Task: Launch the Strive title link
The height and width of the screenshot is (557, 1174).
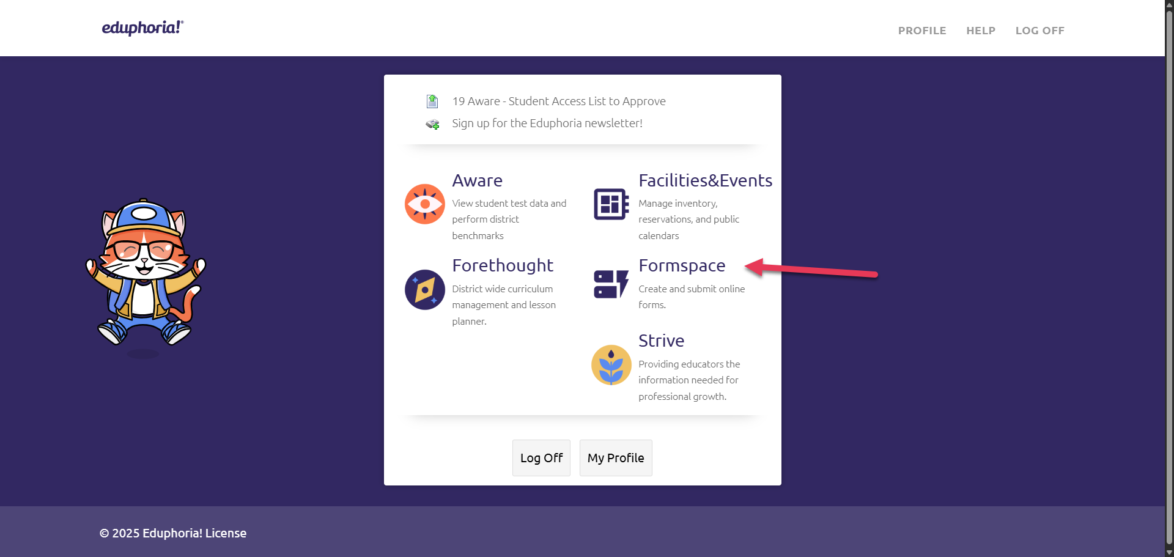Action: 661,341
